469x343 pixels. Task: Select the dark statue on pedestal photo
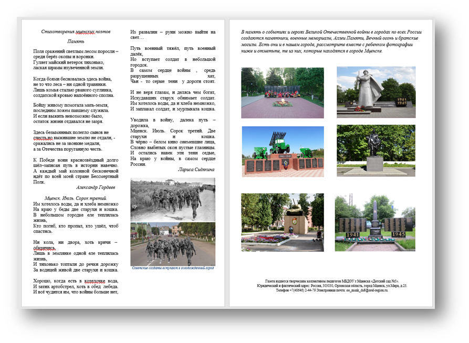coord(376,150)
